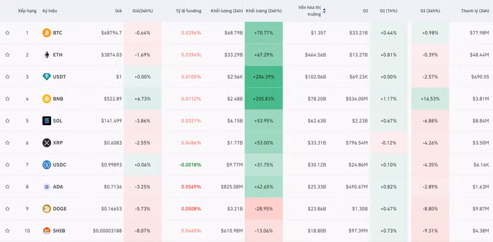Viewport: 493px width, 242px height.
Task: Sort by OI (24h%) header
Action: click(430, 11)
